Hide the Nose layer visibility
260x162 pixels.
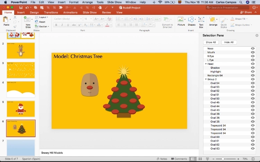coord(253,49)
